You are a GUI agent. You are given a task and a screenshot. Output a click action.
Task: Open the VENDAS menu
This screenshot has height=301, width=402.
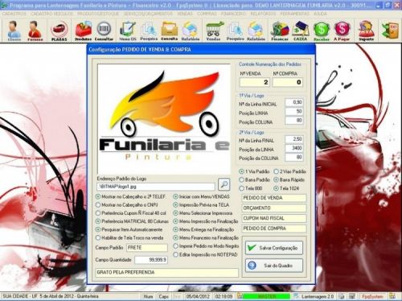[x=185, y=14]
